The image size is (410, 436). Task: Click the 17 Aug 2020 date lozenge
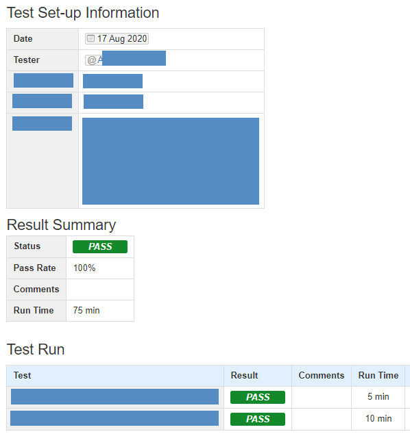(117, 38)
